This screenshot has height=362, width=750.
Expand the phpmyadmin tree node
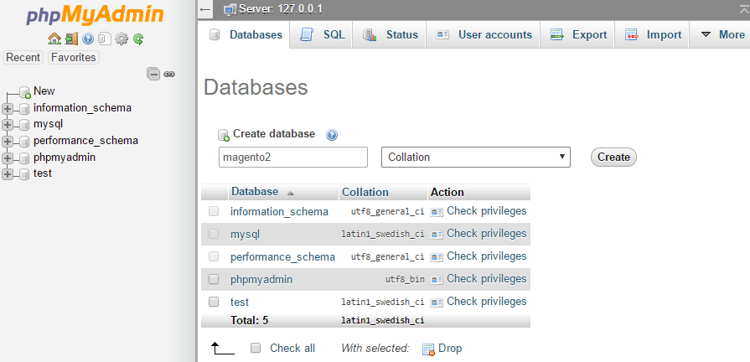click(x=8, y=158)
